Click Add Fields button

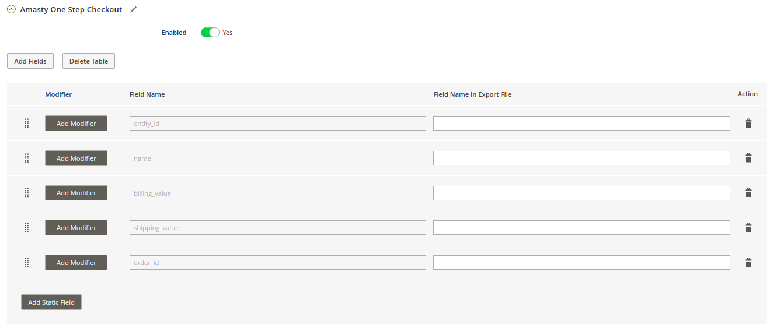pos(30,61)
